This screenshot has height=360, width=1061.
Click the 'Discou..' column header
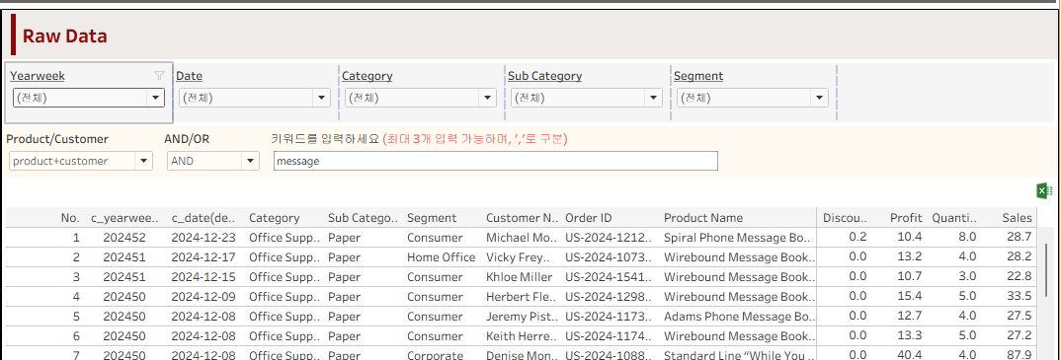[846, 218]
